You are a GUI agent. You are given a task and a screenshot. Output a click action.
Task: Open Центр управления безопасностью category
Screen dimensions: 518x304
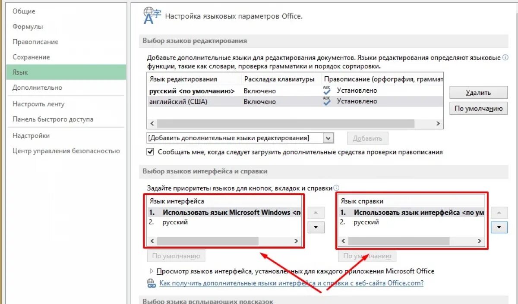66,151
